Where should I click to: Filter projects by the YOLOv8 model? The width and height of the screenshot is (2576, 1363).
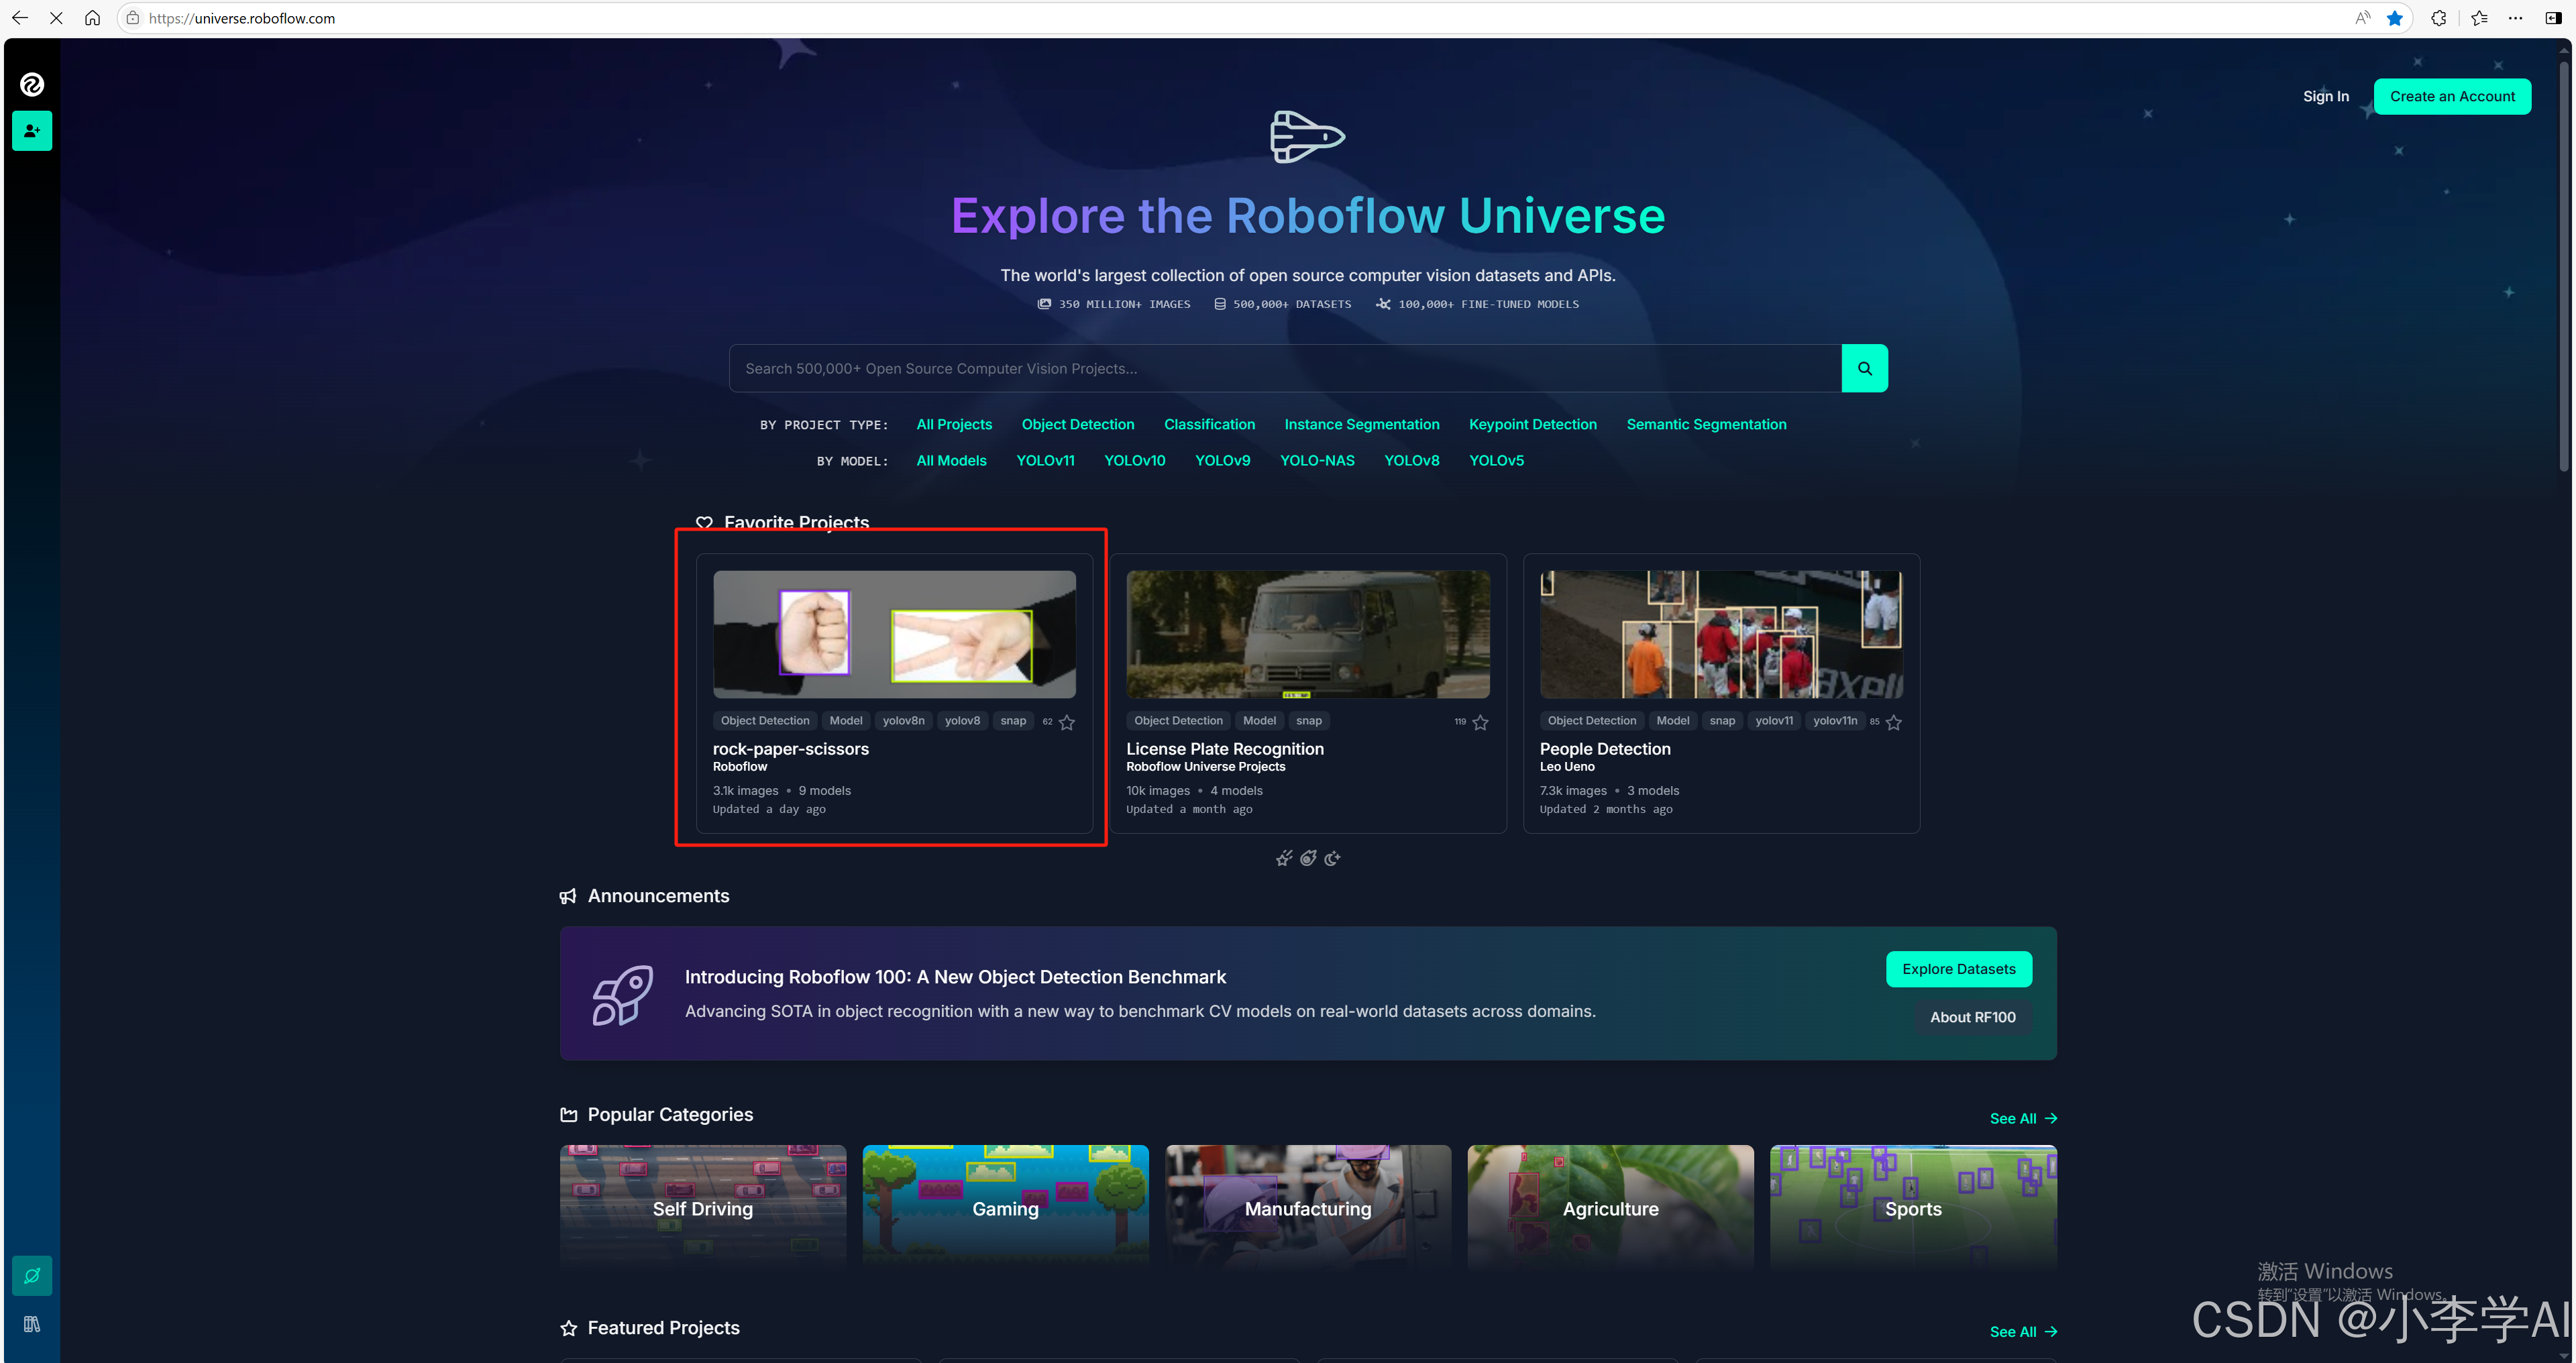[x=1411, y=460]
